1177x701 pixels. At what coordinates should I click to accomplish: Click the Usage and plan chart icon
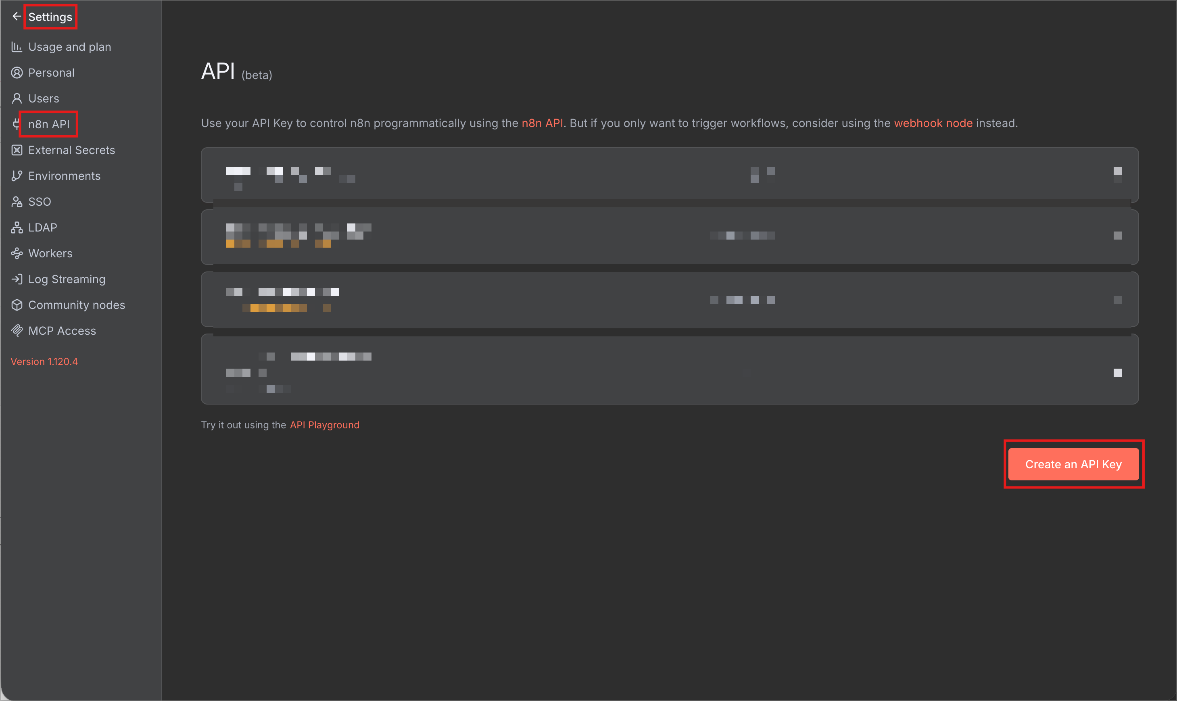[x=17, y=47]
